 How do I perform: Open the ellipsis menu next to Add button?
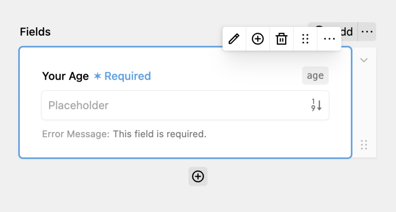point(367,32)
